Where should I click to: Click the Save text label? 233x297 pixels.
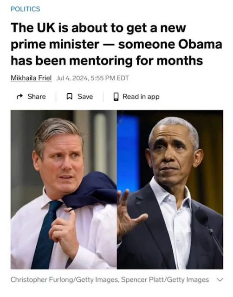(x=85, y=97)
